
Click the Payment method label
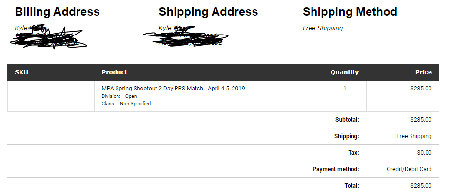coord(336,169)
